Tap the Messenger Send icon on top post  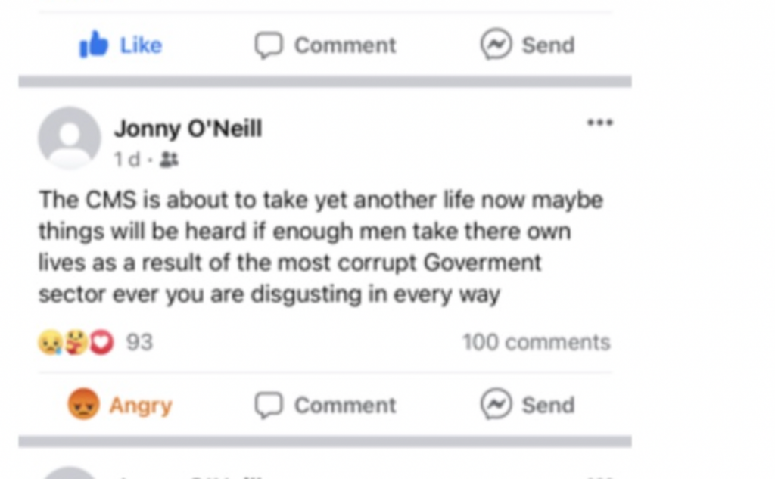pos(496,45)
